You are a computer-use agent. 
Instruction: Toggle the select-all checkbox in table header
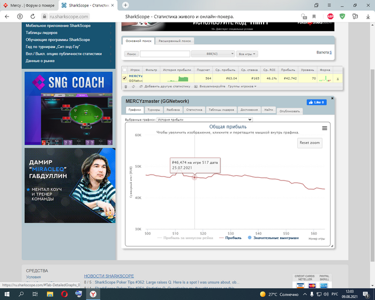click(x=125, y=70)
